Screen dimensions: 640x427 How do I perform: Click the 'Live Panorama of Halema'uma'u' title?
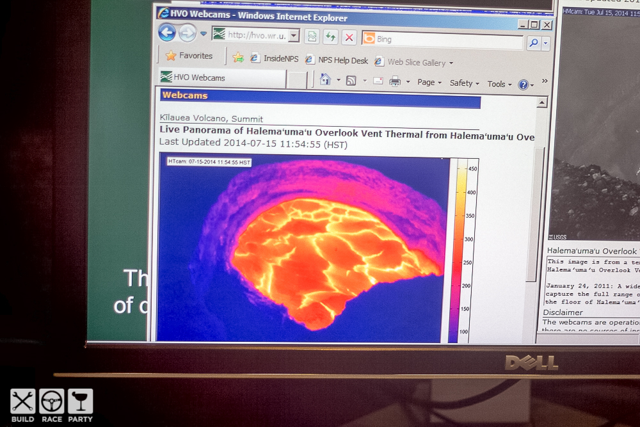pyautogui.click(x=347, y=133)
